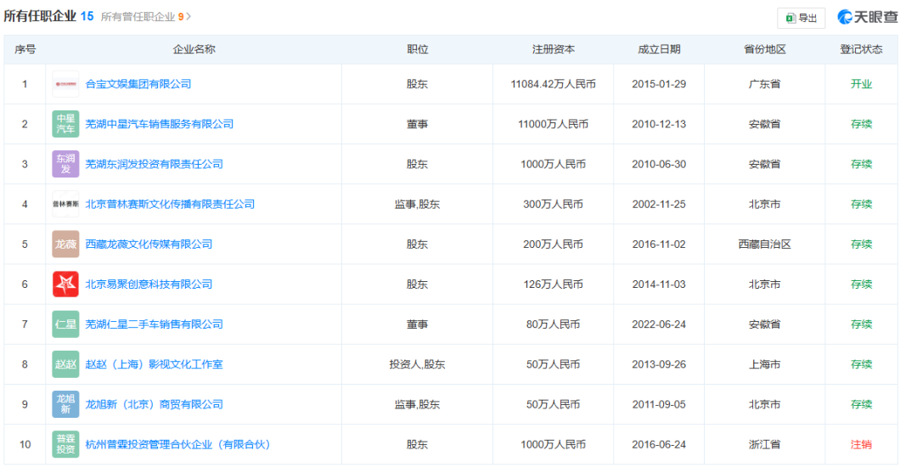Viewport: 917px width, 473px height.
Task: Open 杭州普霙投资管理合伙企业 link
Action: click(177, 444)
